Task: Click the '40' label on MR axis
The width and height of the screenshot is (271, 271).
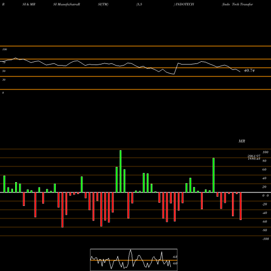Action: coord(264,178)
